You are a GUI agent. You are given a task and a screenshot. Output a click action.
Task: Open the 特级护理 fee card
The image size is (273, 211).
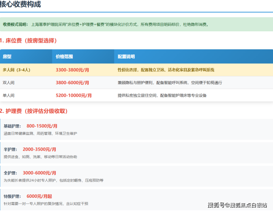click(136, 200)
